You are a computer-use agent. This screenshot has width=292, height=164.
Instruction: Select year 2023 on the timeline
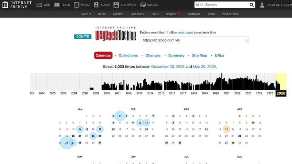tap(248, 93)
